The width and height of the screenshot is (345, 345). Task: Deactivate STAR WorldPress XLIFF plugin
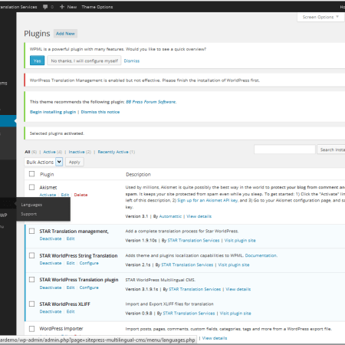click(51, 311)
